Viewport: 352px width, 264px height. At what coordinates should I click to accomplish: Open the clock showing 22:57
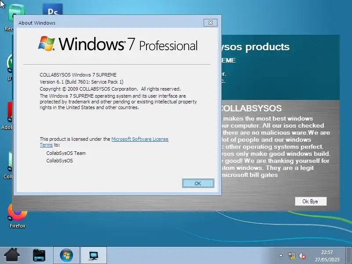point(327,256)
